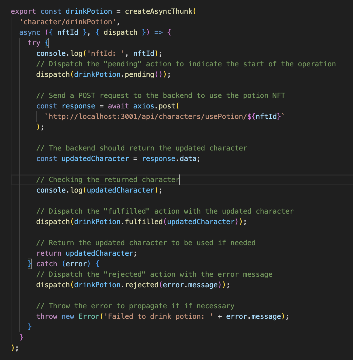Click the comment 'Send a POST request to the backend'

(x=160, y=96)
